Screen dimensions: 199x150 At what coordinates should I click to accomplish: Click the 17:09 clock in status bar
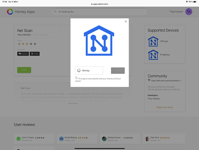(x=4, y=2)
